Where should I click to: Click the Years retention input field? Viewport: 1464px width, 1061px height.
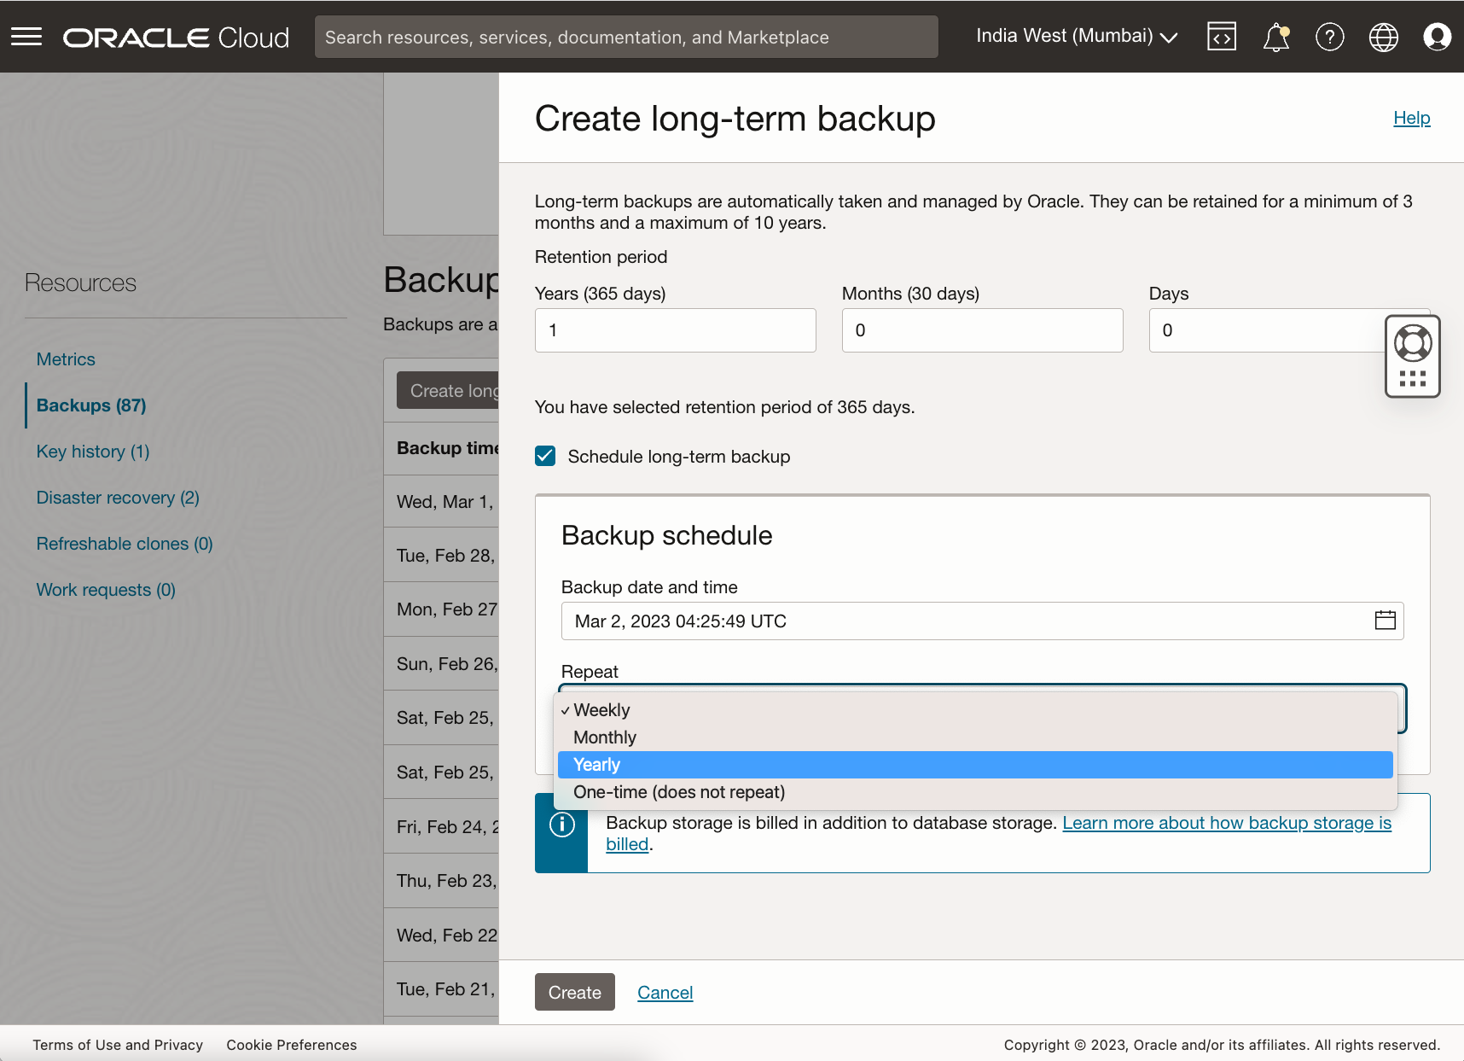675,330
